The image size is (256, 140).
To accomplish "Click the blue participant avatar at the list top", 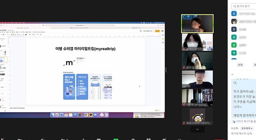I will 234,14.
